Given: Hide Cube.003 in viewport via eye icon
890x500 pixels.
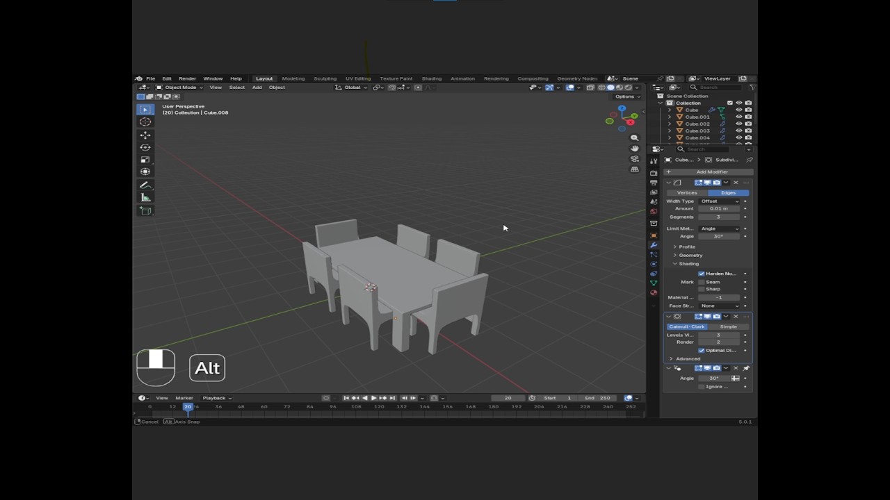Looking at the screenshot, I should (739, 131).
